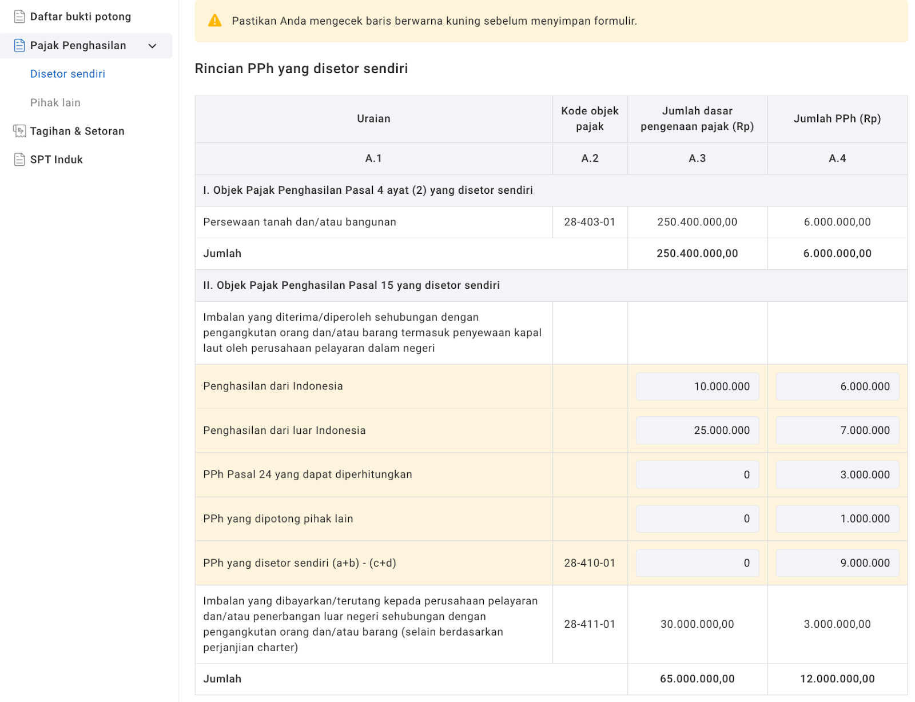Edit Penghasilan dari luar Indonesia PPh field

(x=837, y=430)
